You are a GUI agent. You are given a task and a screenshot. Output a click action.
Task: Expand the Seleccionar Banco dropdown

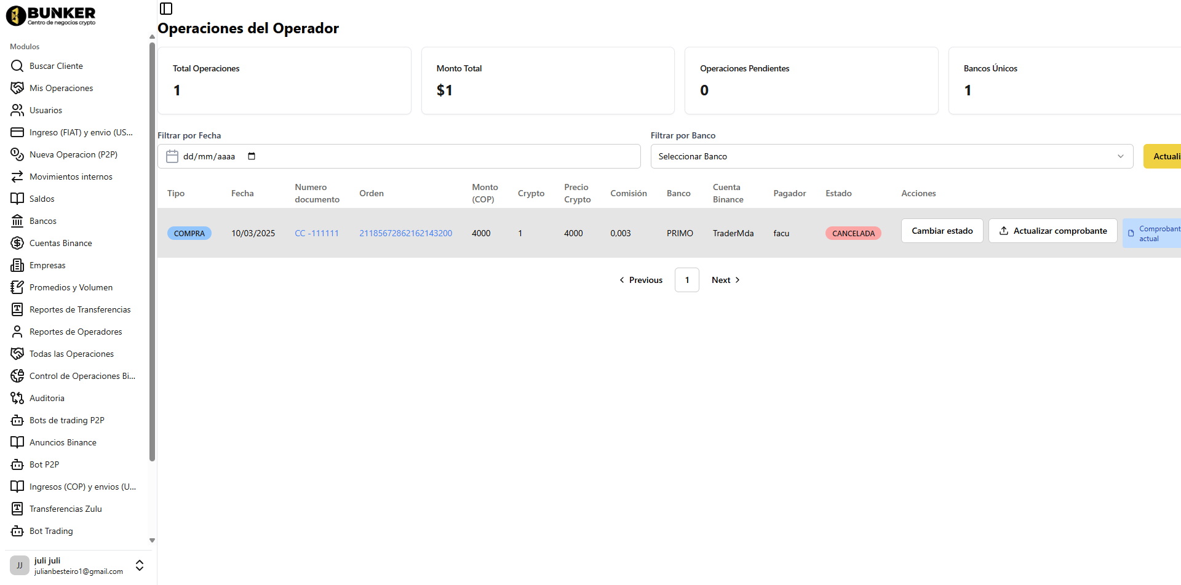891,156
